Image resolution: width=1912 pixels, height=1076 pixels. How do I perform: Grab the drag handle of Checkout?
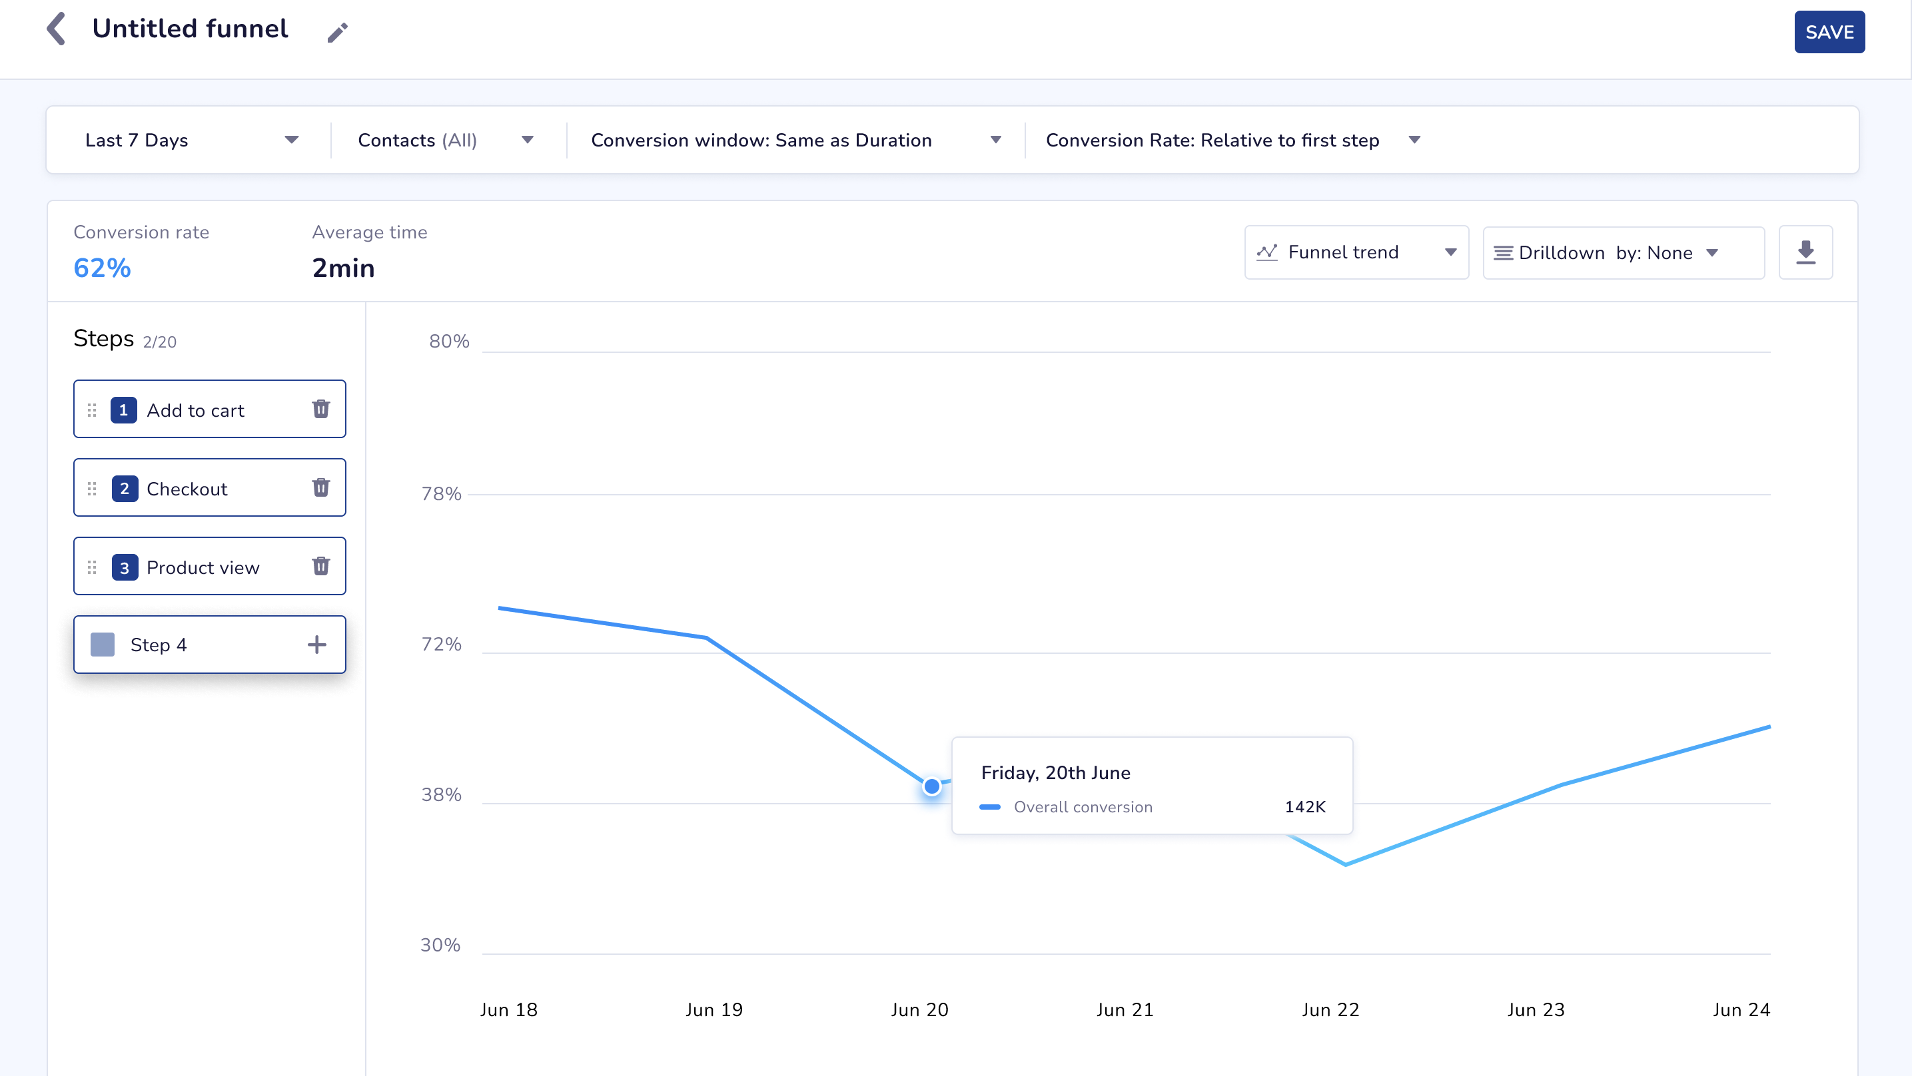[92, 489]
